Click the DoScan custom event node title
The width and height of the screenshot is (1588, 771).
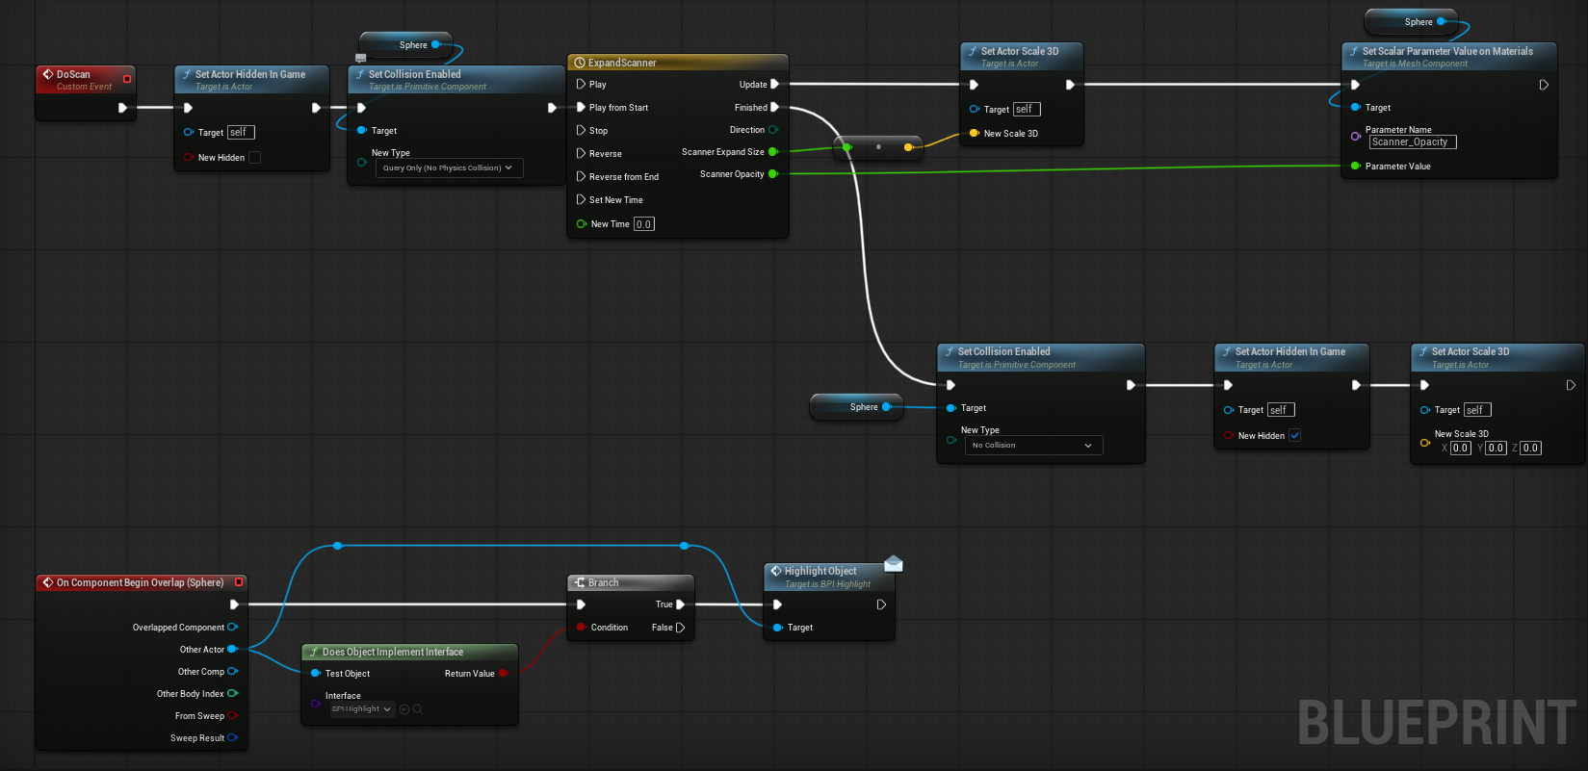(73, 74)
